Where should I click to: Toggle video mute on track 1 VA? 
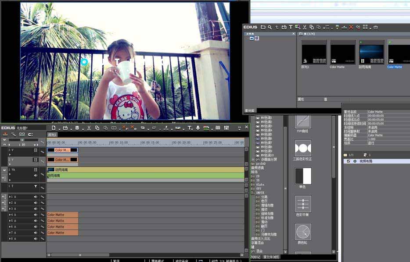[36, 170]
